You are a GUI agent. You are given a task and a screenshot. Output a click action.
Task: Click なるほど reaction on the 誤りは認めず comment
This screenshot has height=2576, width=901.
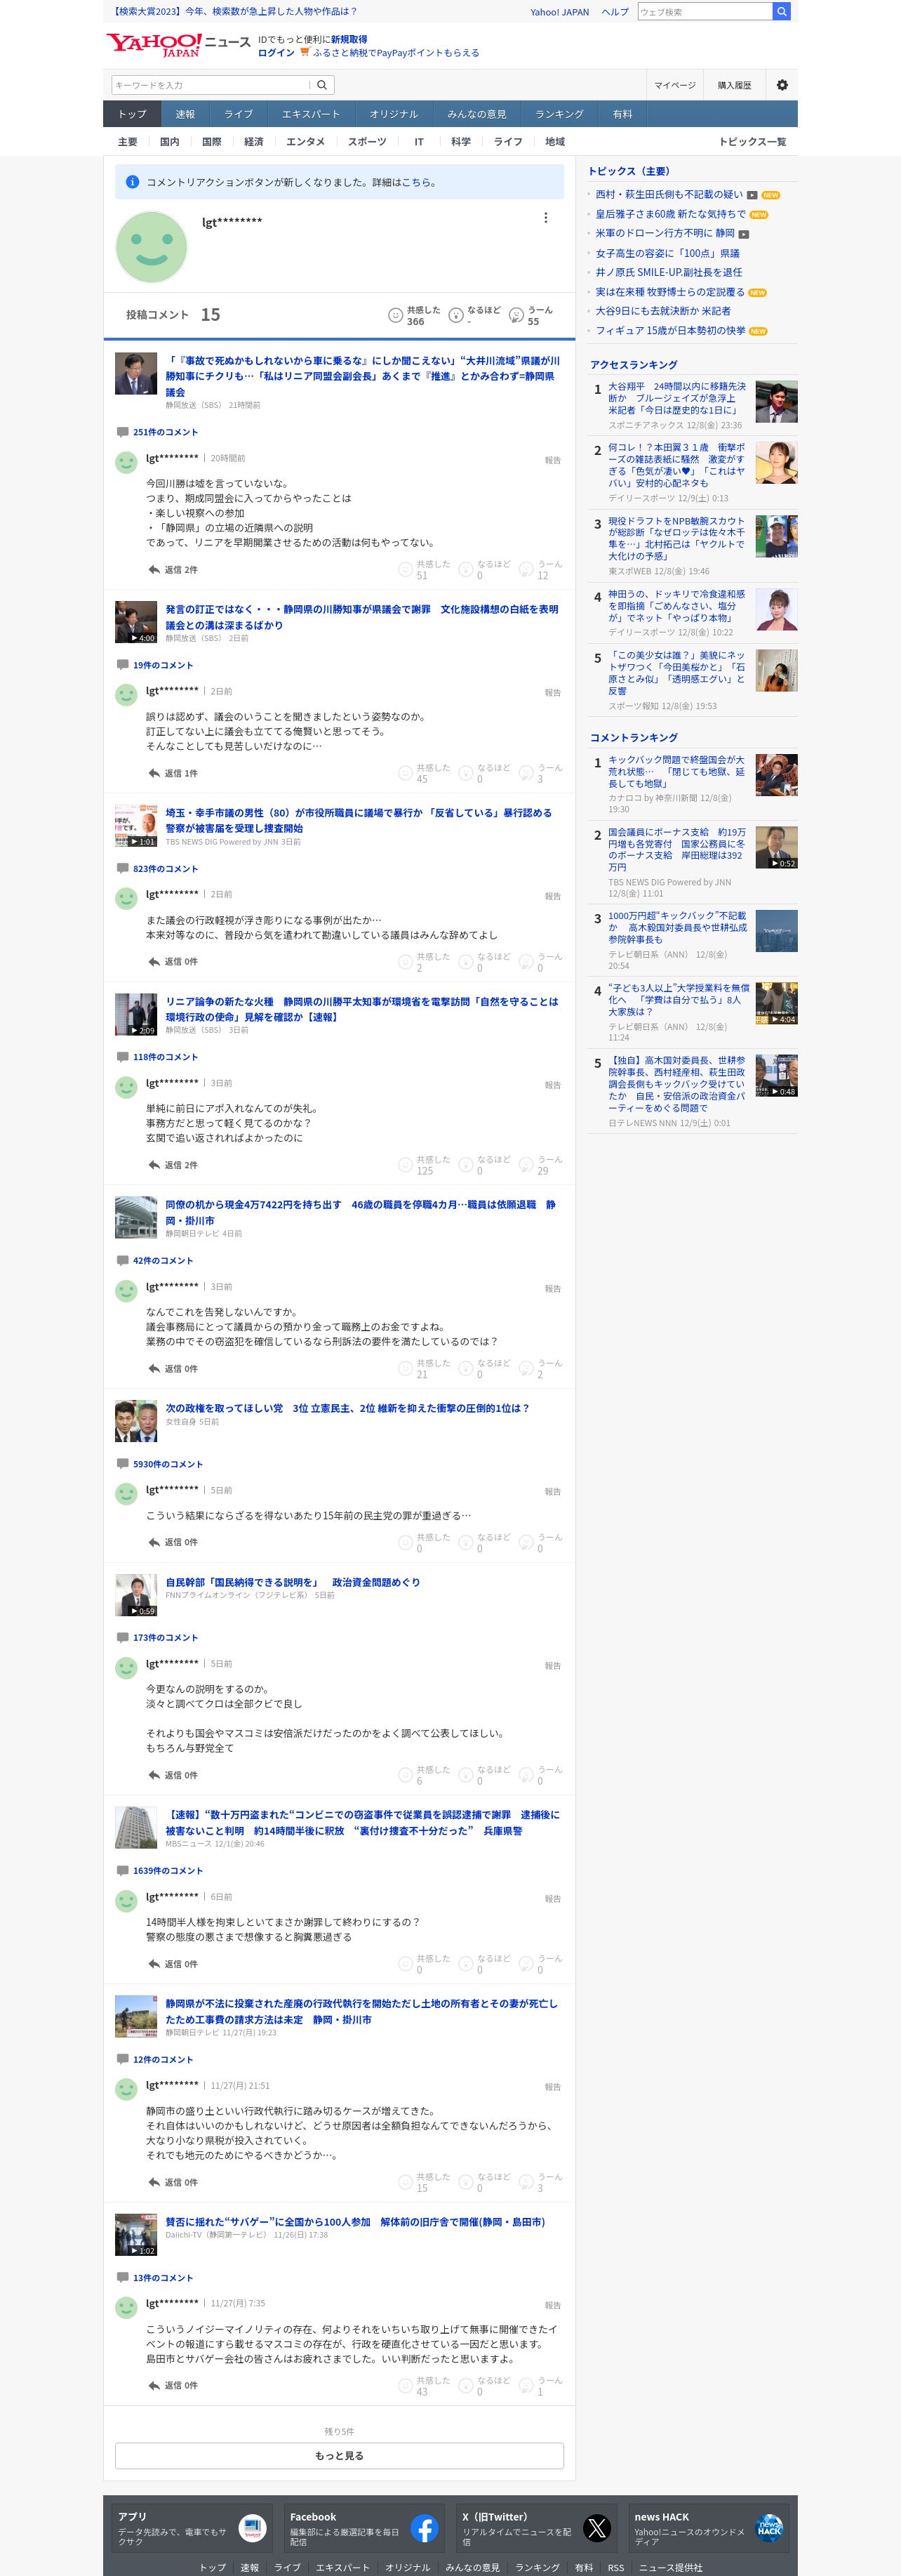(x=484, y=773)
